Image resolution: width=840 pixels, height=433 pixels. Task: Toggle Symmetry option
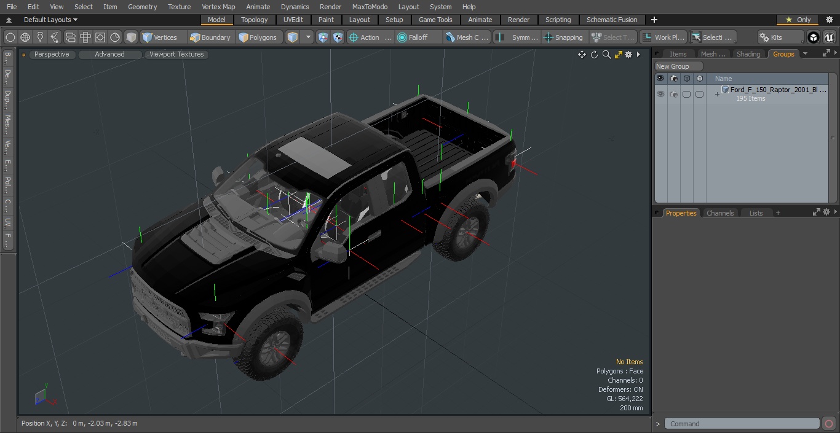(x=517, y=37)
